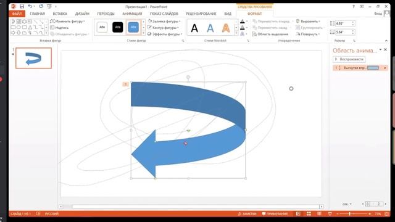The width and height of the screenshot is (395, 222).
Task: Open Заливка фигуры dropdown
Action: pos(164,21)
